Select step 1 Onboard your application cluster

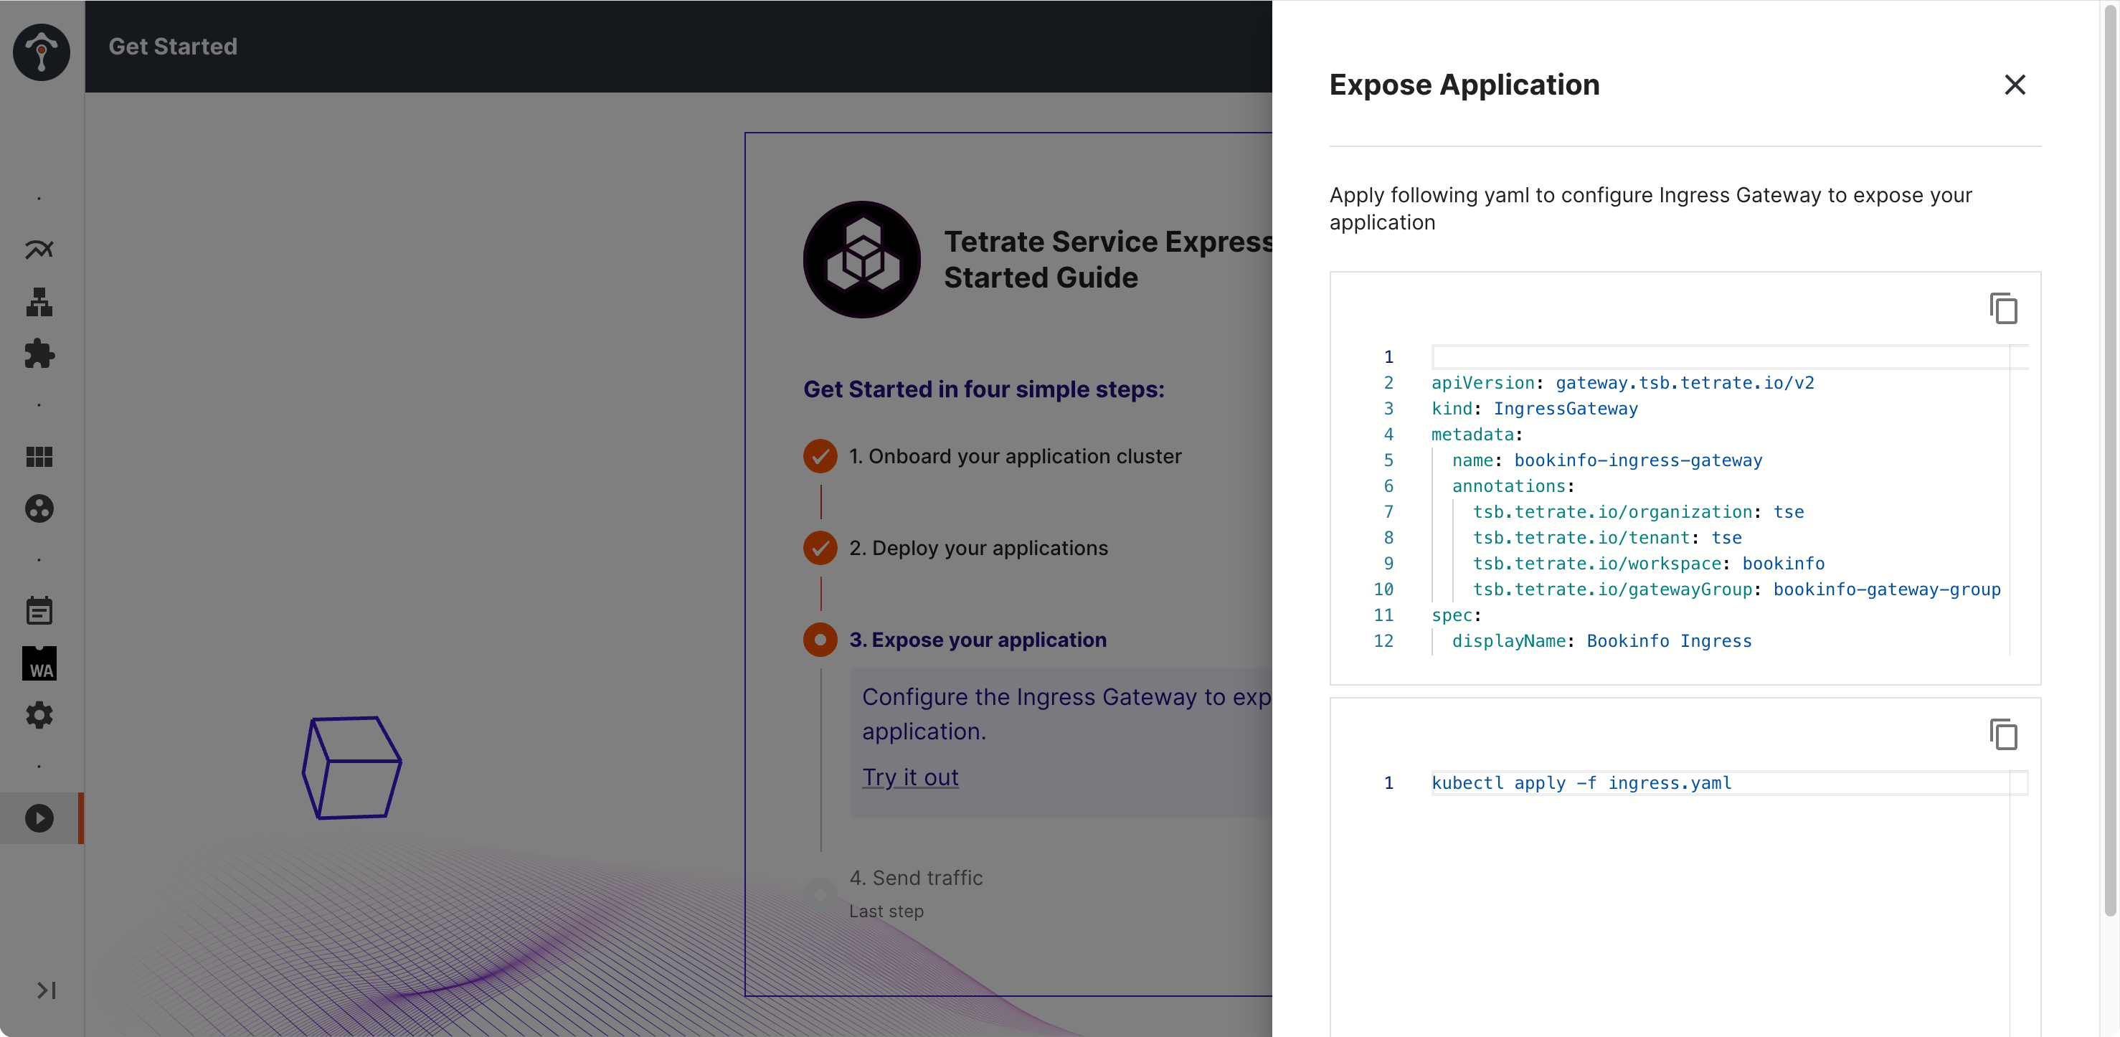[x=1015, y=456]
